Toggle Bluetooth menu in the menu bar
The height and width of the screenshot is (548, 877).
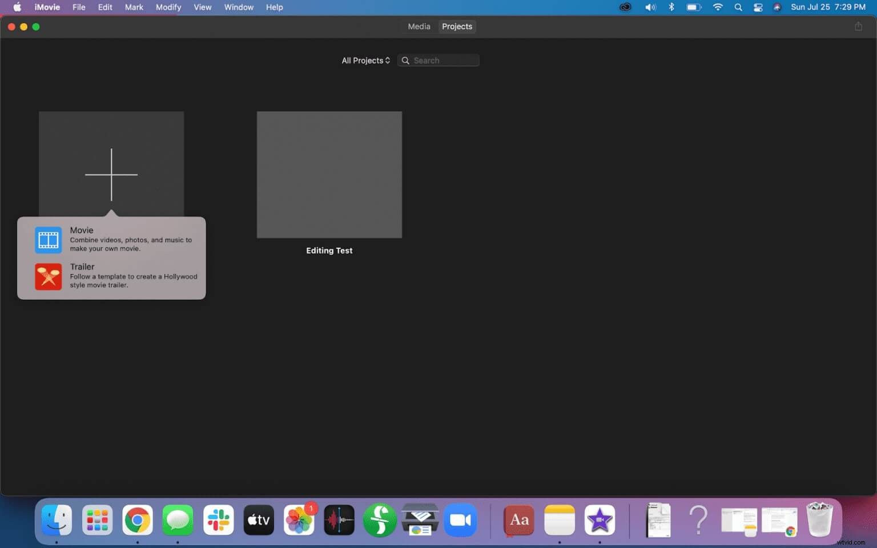coord(671,7)
